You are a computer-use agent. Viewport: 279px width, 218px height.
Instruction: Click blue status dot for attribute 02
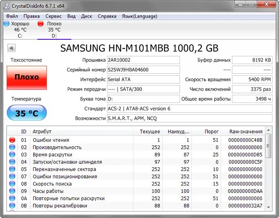pyautogui.click(x=12, y=147)
